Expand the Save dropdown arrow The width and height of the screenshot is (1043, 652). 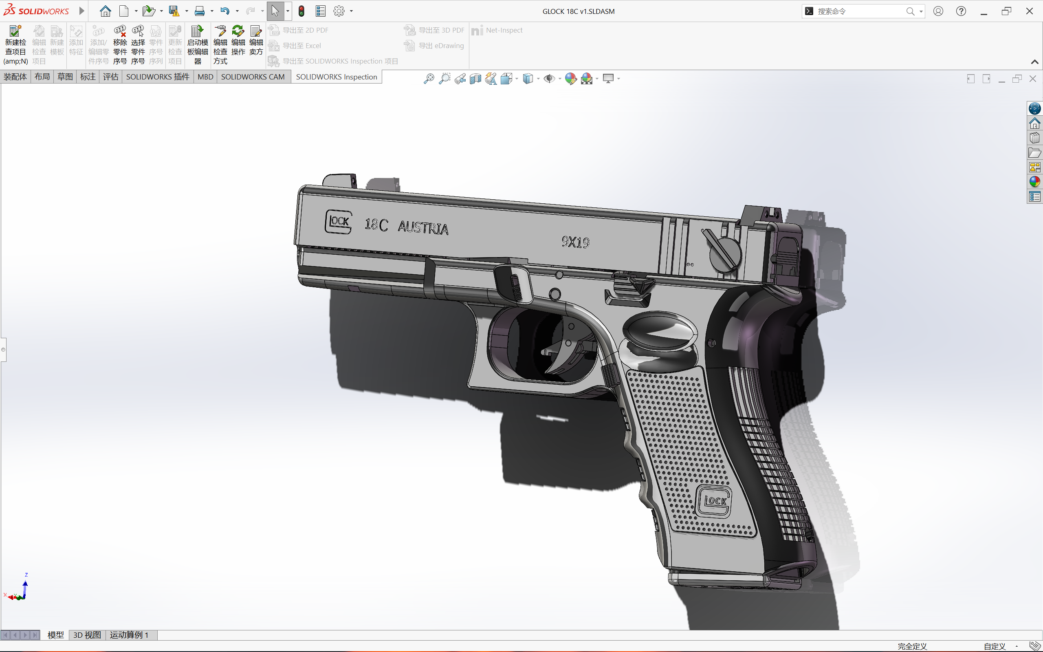pyautogui.click(x=187, y=11)
